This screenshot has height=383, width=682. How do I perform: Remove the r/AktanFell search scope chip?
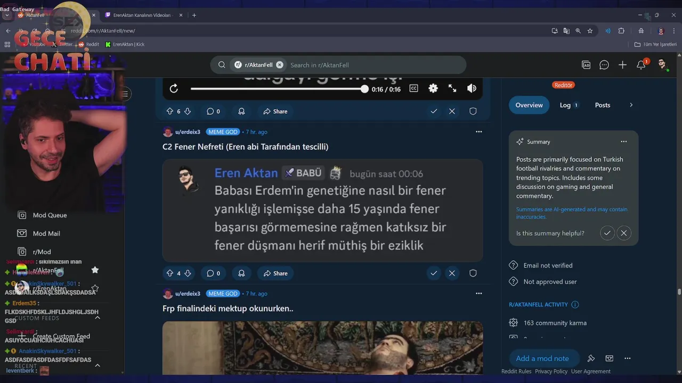click(x=280, y=65)
